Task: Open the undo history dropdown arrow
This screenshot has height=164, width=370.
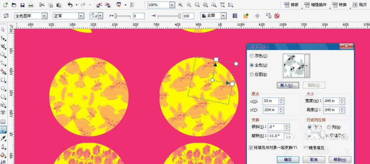Action: coord(77,5)
